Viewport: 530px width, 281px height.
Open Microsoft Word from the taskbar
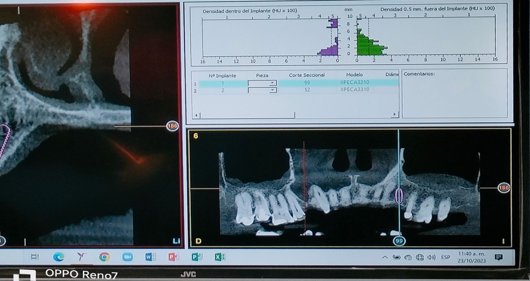point(150,257)
